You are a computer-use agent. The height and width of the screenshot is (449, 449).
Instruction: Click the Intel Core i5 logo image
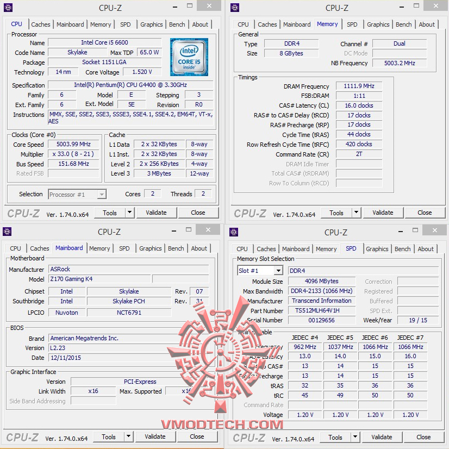(189, 57)
